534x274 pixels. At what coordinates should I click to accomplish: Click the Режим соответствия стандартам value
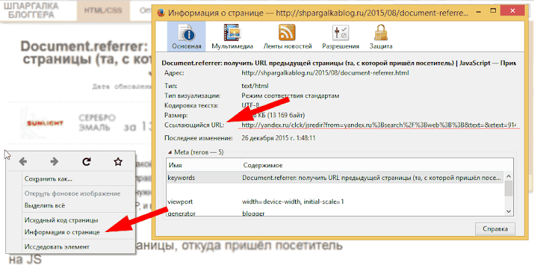tap(290, 96)
